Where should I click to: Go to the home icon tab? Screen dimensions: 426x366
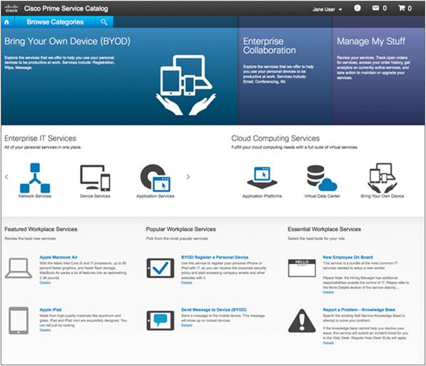point(7,22)
